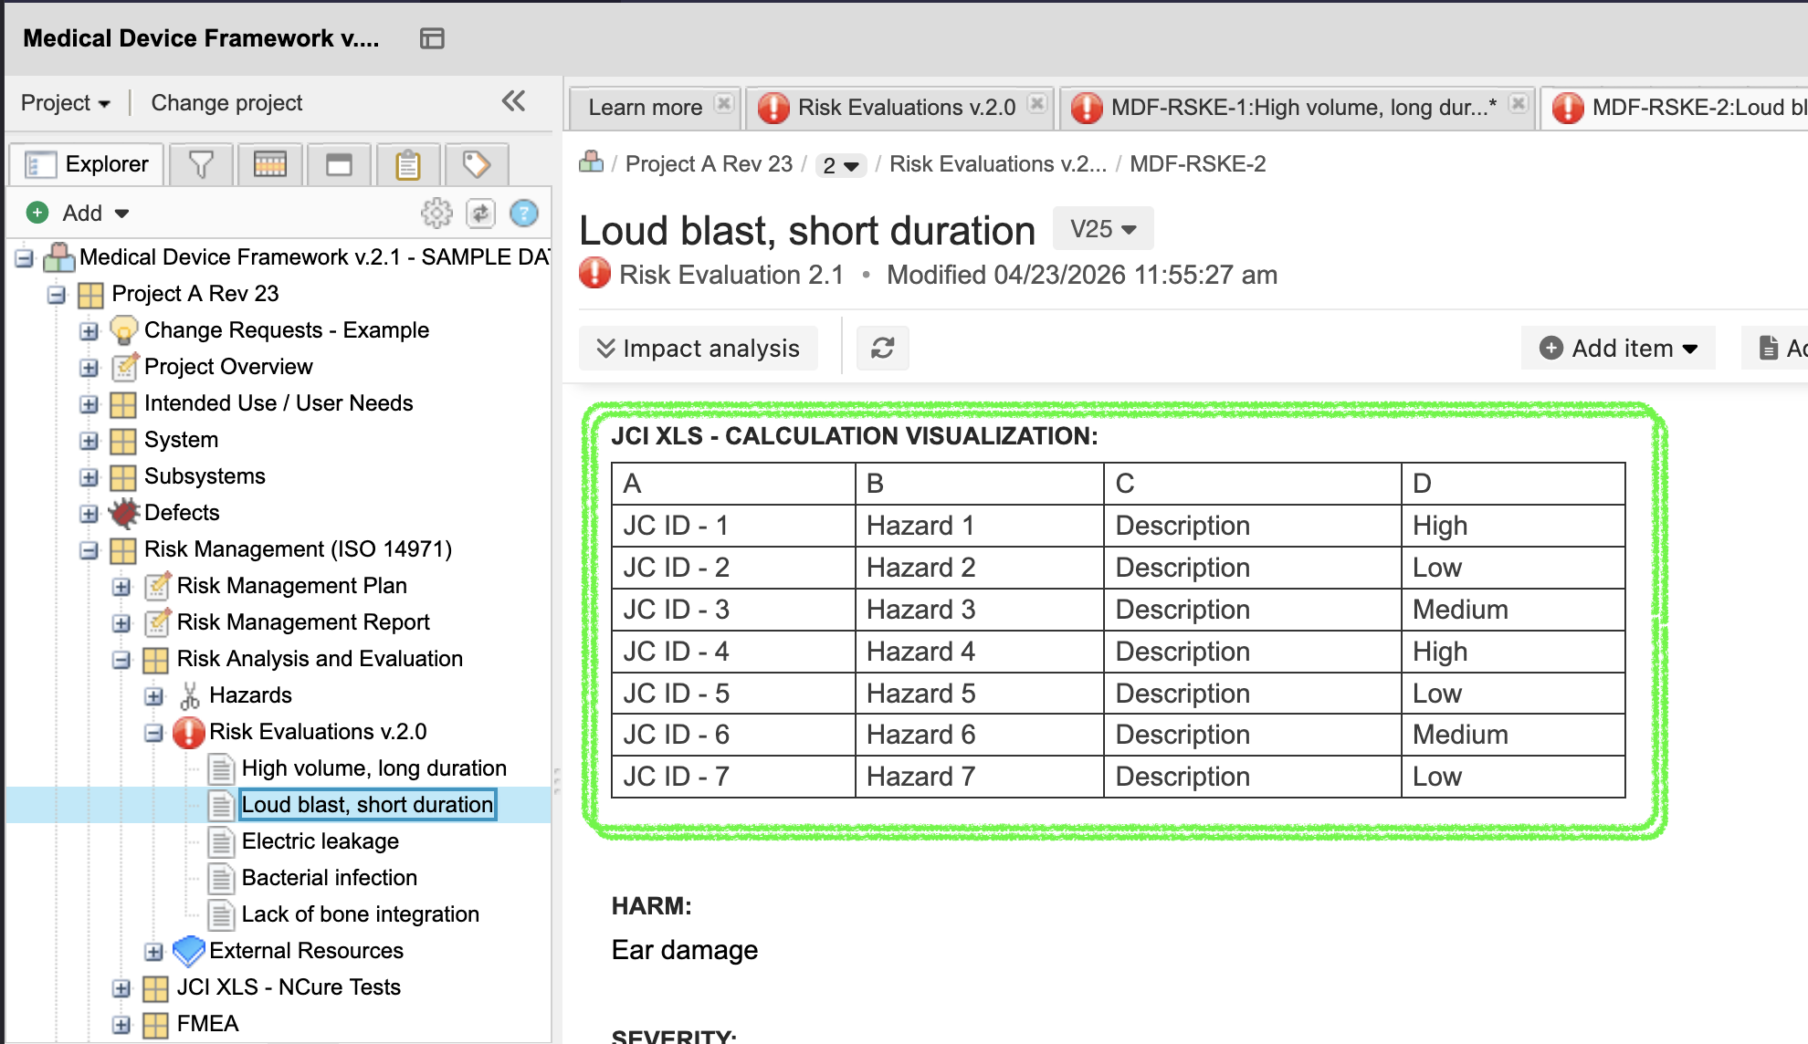This screenshot has width=1808, height=1044.
Task: Click the window view icon beside the table icon
Action: point(339,164)
